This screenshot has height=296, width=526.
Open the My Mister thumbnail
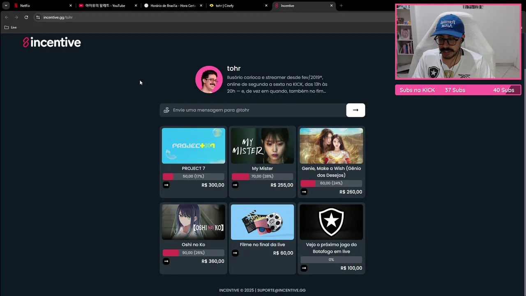coord(262,146)
